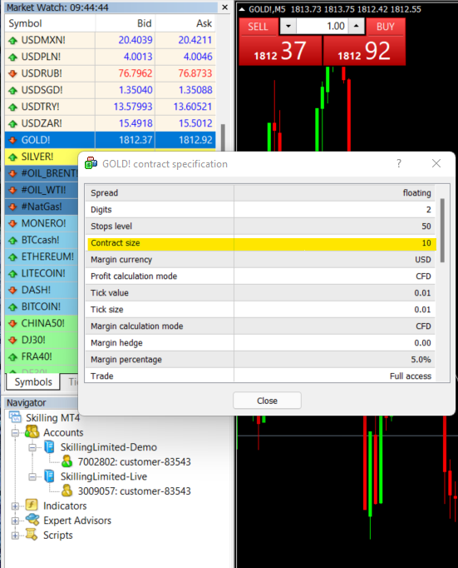The height and width of the screenshot is (568, 458).
Task: Click the Scripts icon in Navigator
Action: (32, 535)
